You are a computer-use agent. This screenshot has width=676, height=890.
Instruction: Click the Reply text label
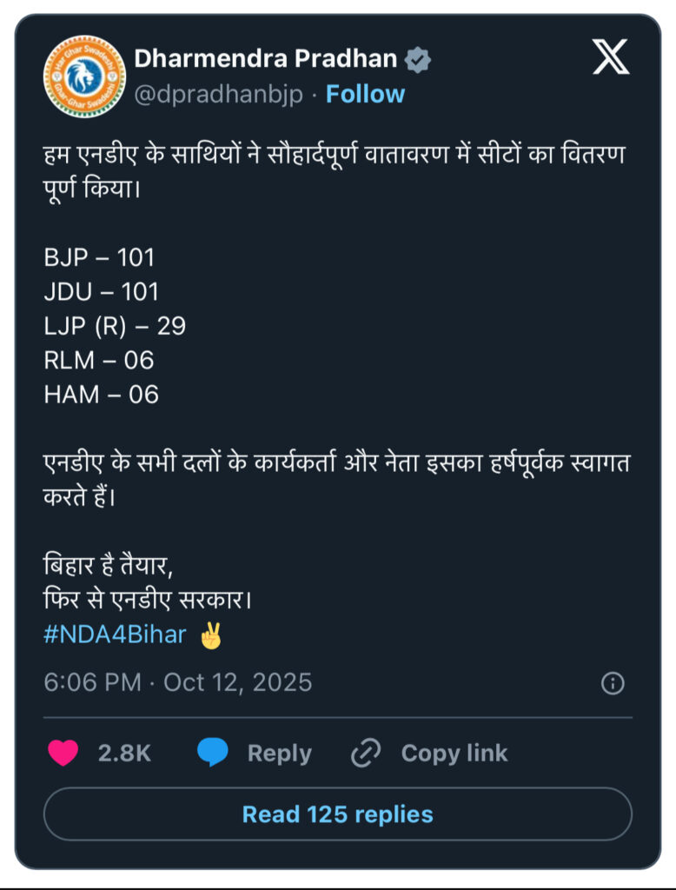[x=279, y=753]
